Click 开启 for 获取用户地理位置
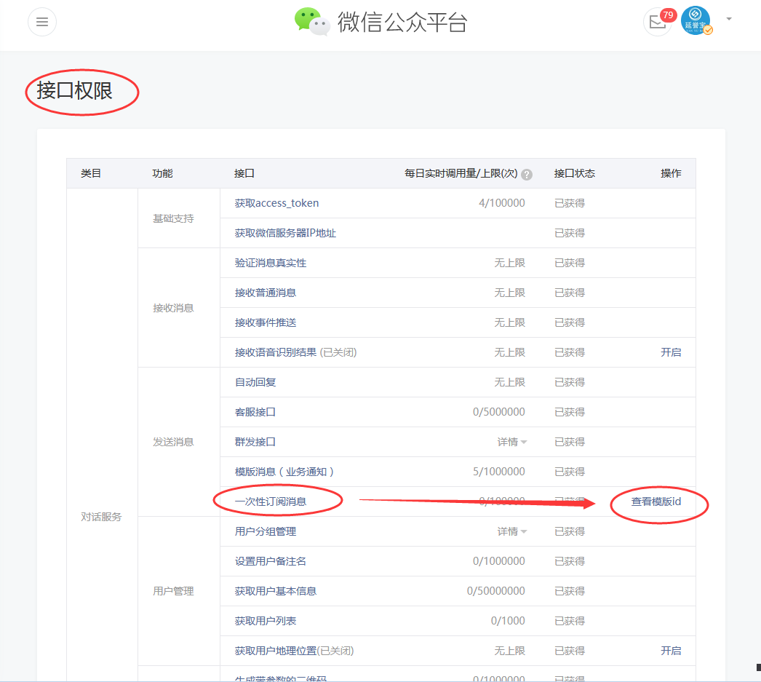 pyautogui.click(x=671, y=651)
